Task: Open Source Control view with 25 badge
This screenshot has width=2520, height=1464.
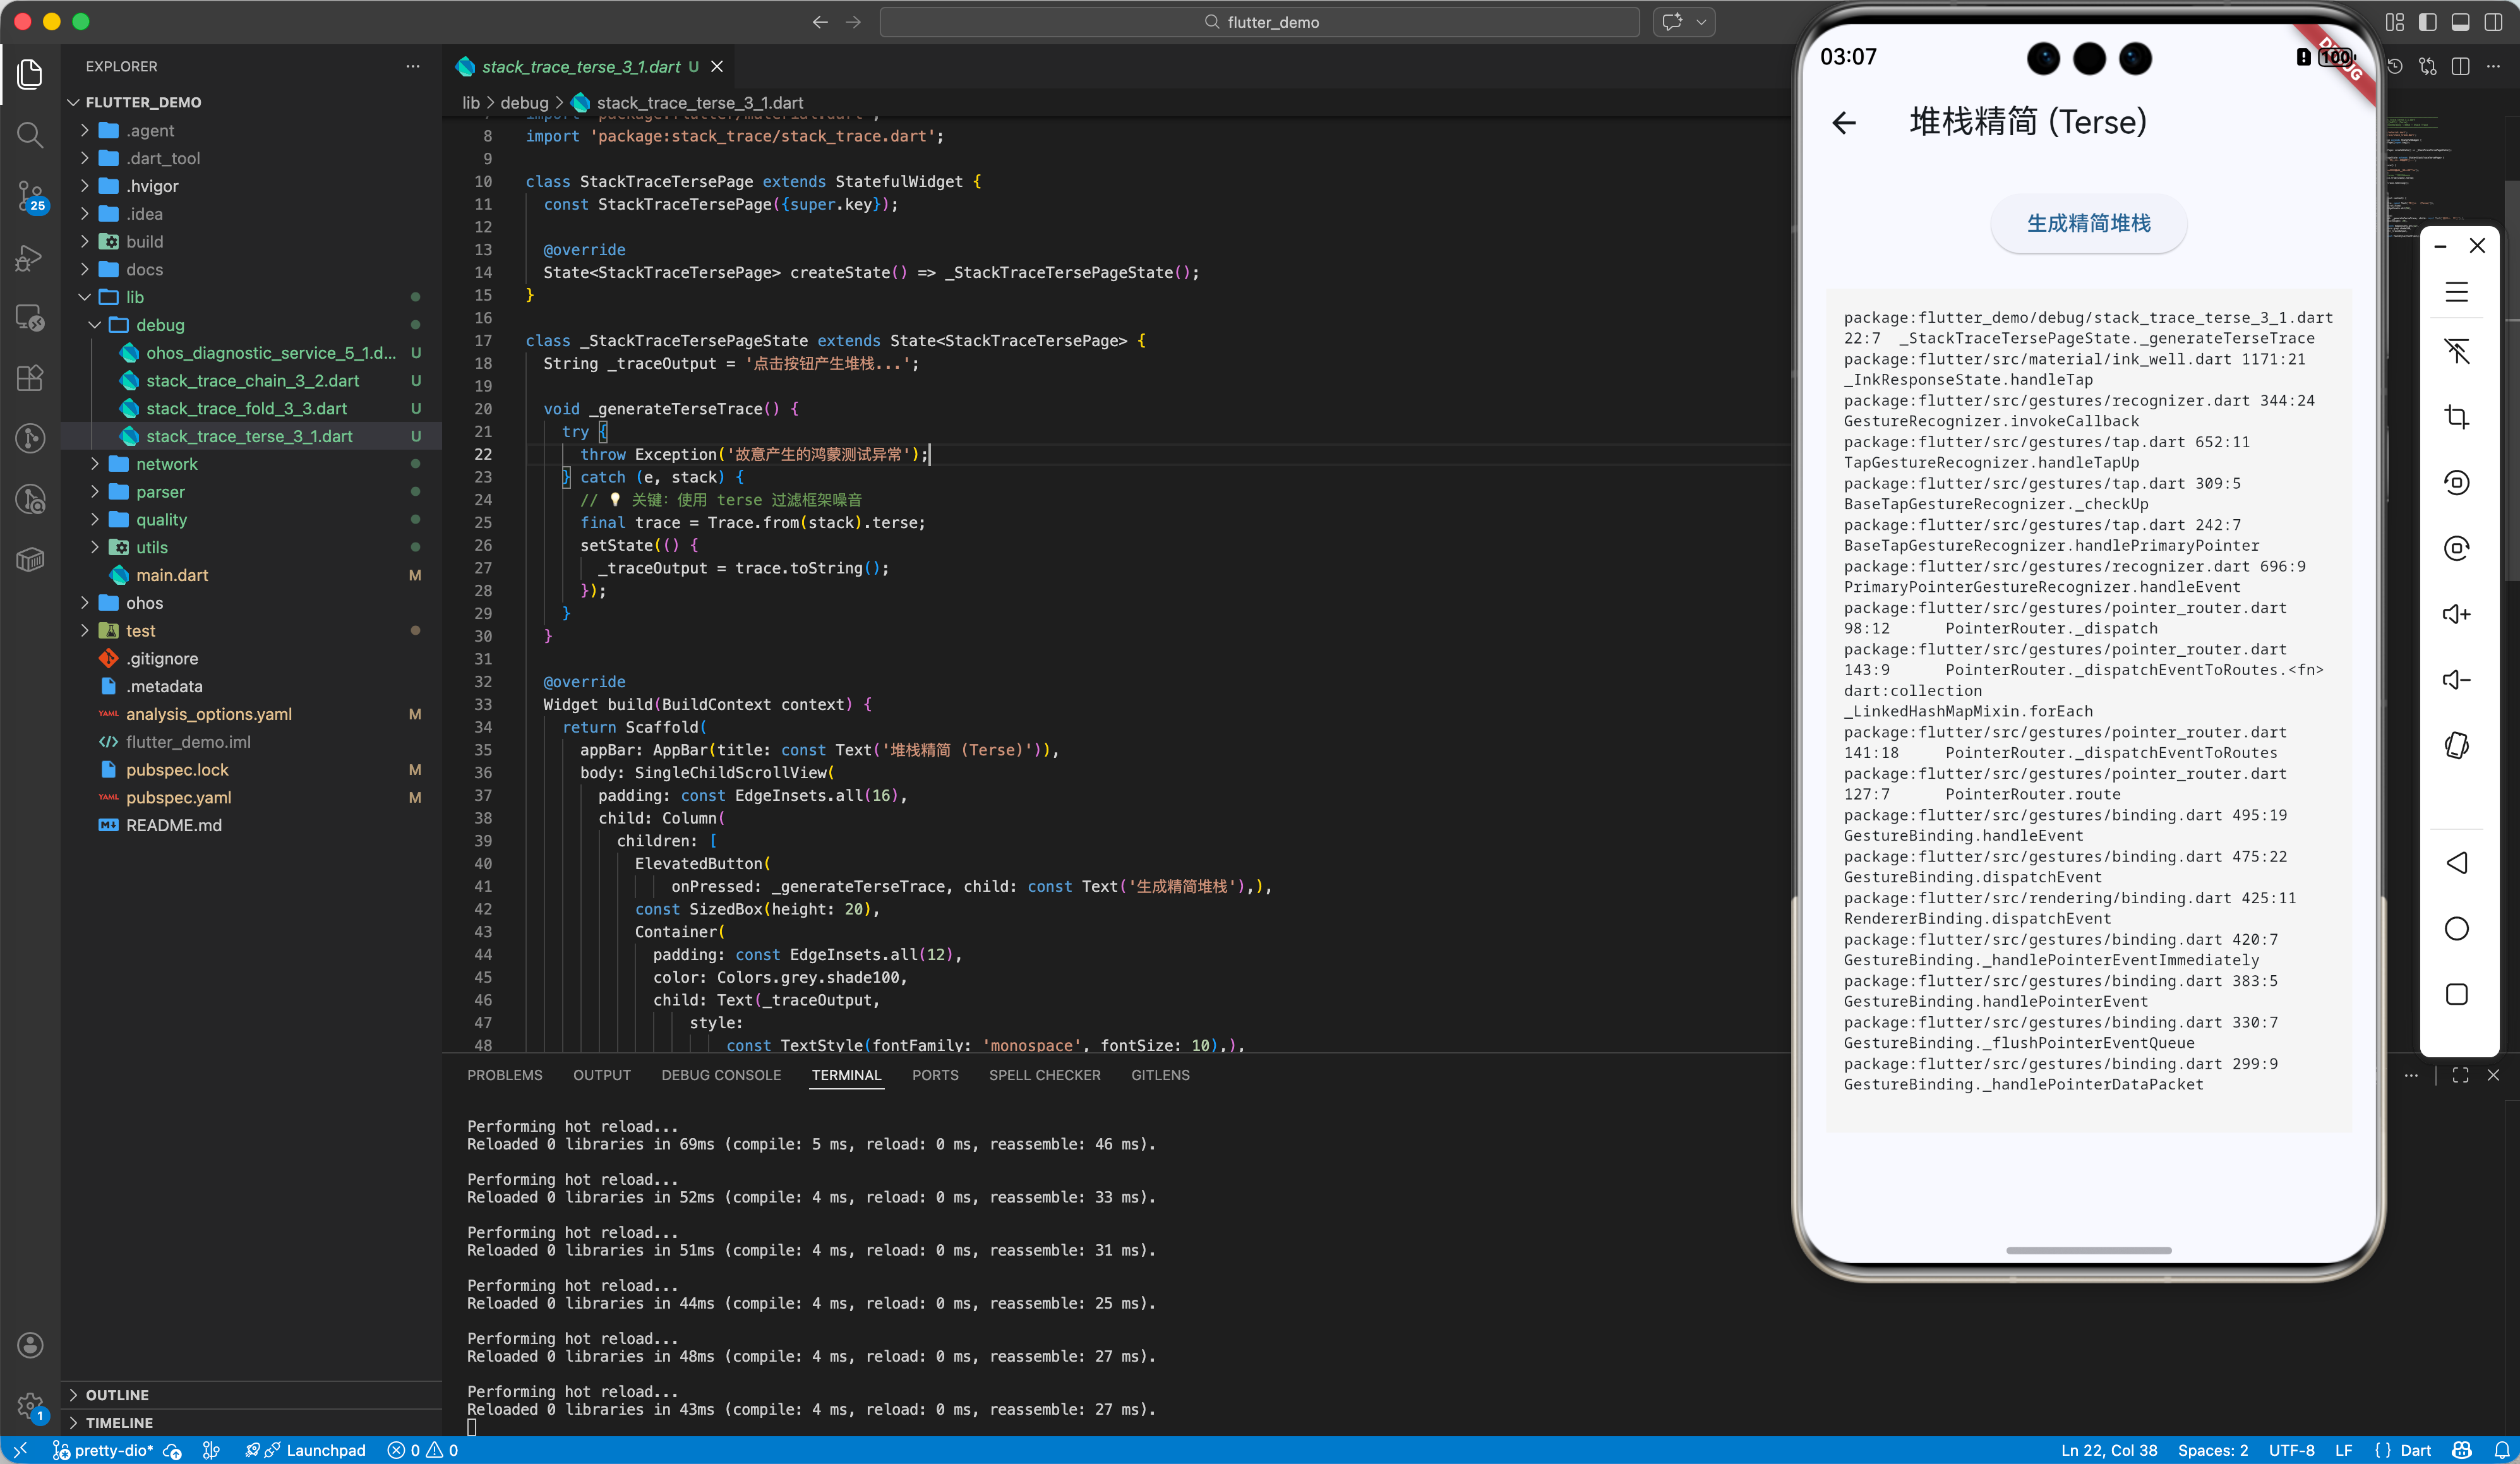Action: [30, 196]
